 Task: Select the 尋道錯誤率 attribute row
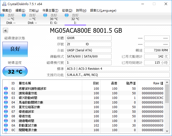(84, 112)
